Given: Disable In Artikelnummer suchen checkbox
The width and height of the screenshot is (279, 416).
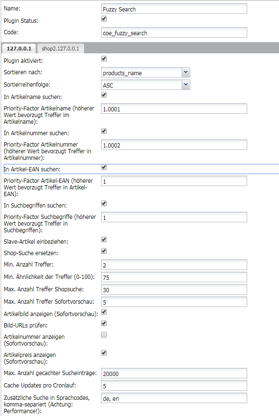Looking at the screenshot, I should (104, 131).
